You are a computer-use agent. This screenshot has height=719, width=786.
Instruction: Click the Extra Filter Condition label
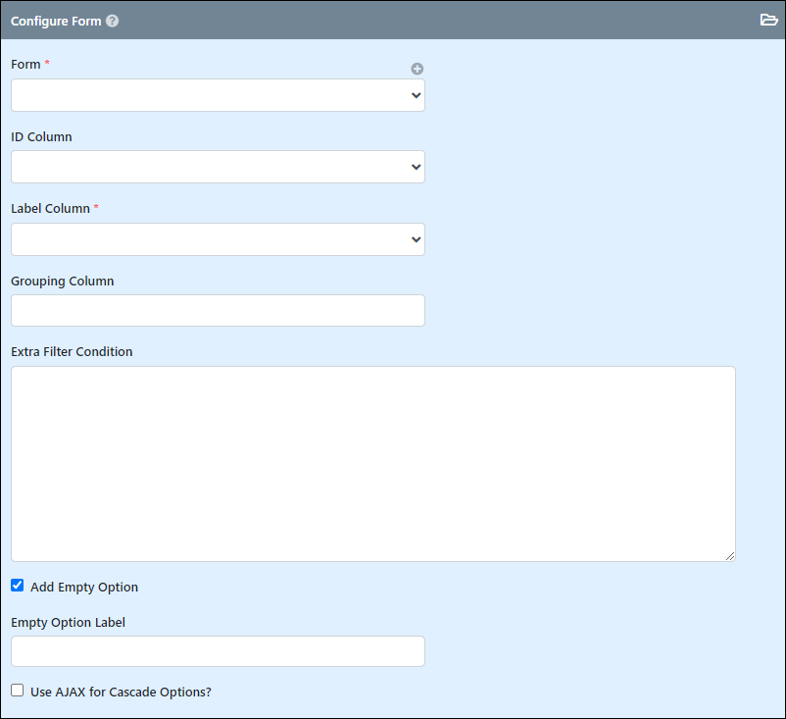point(72,352)
